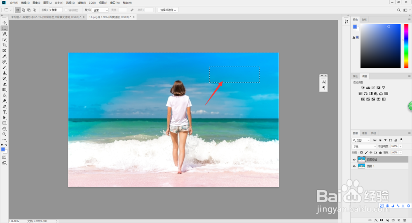Select the Eraser tool
The image size is (412, 223).
(4, 84)
